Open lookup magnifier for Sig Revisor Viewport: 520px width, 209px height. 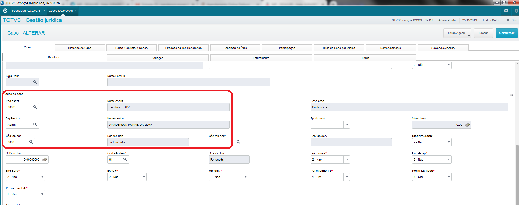(x=35, y=125)
